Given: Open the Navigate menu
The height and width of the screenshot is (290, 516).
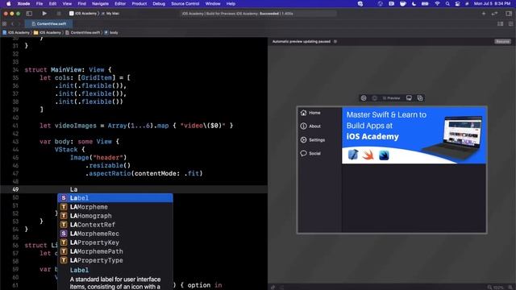Looking at the screenshot, I should click(100, 3).
